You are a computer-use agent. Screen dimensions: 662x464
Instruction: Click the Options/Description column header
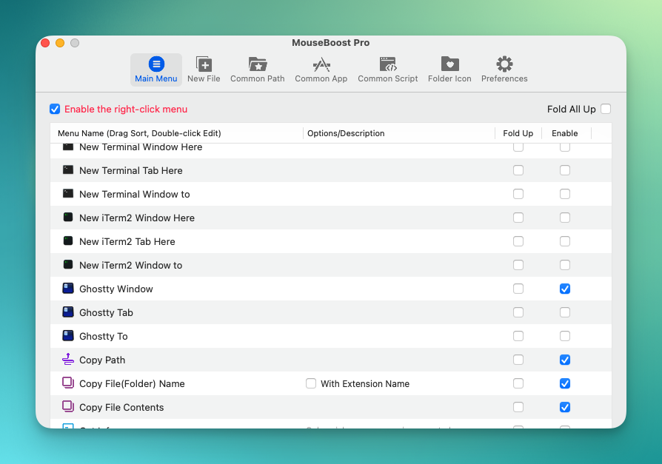coord(346,133)
